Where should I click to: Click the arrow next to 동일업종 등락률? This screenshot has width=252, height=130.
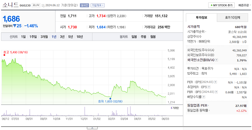coord(209,110)
